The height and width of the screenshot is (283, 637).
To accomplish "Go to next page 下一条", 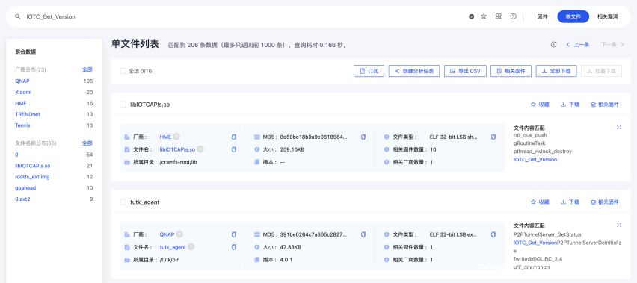I will click(x=612, y=45).
